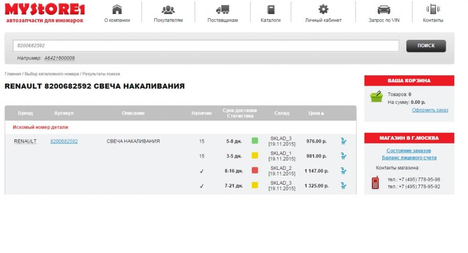Click Искомый номер детали label

point(40,127)
